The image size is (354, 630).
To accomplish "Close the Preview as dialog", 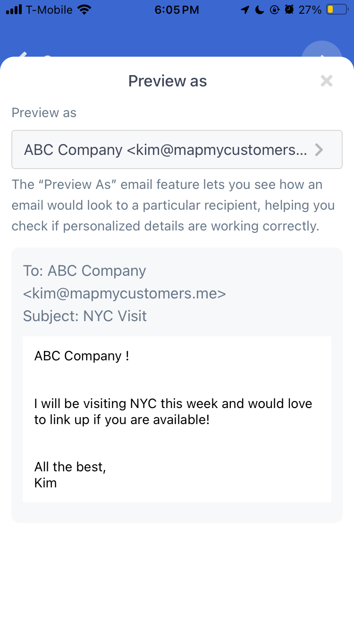I will tap(327, 81).
